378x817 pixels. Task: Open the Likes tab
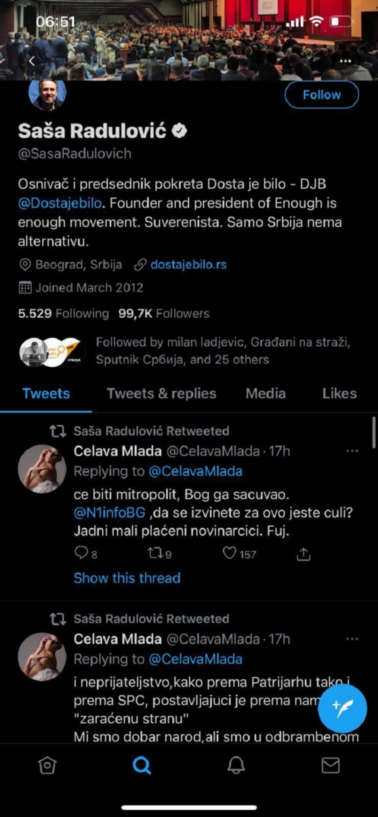click(x=339, y=393)
